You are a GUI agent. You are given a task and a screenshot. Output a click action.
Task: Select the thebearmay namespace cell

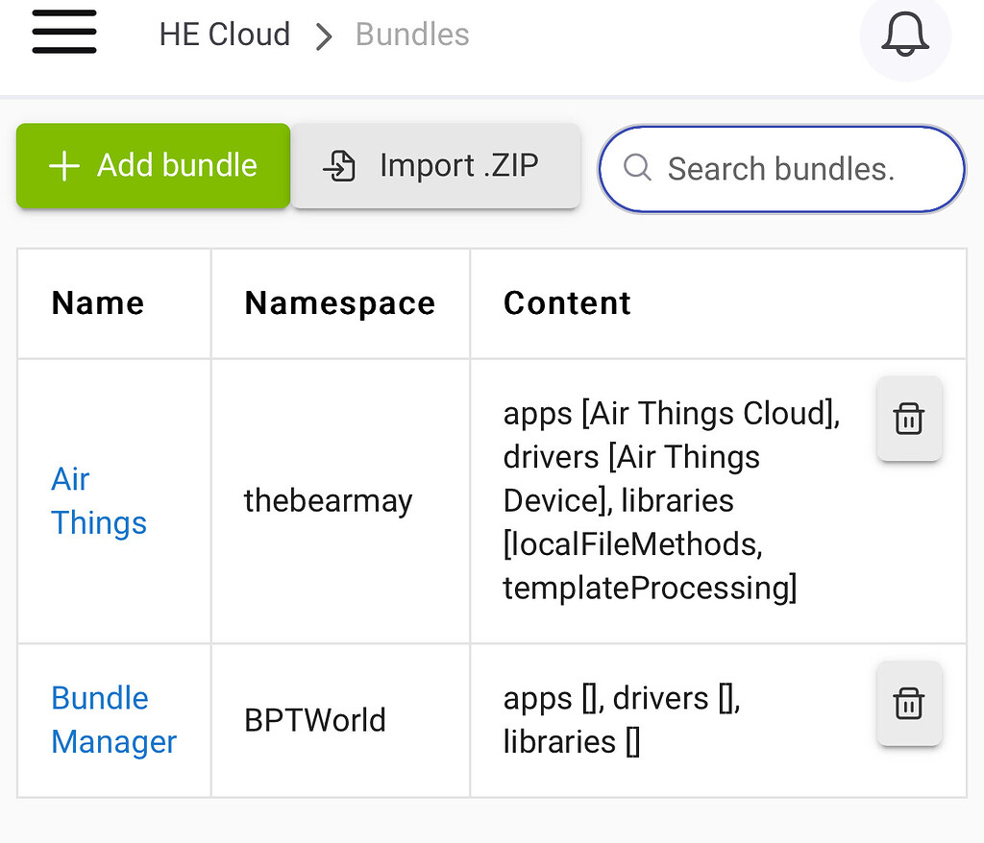[x=328, y=500]
